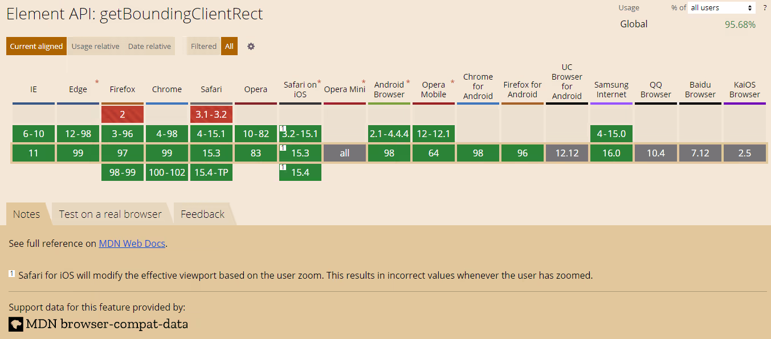Click the KaiOS Browser column header
Viewport: 771px width, 339px height.
tap(745, 89)
